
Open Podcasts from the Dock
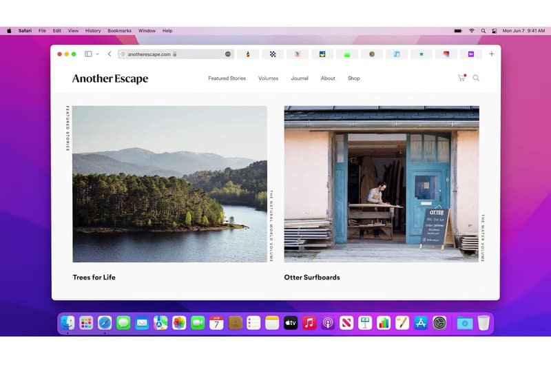328,323
